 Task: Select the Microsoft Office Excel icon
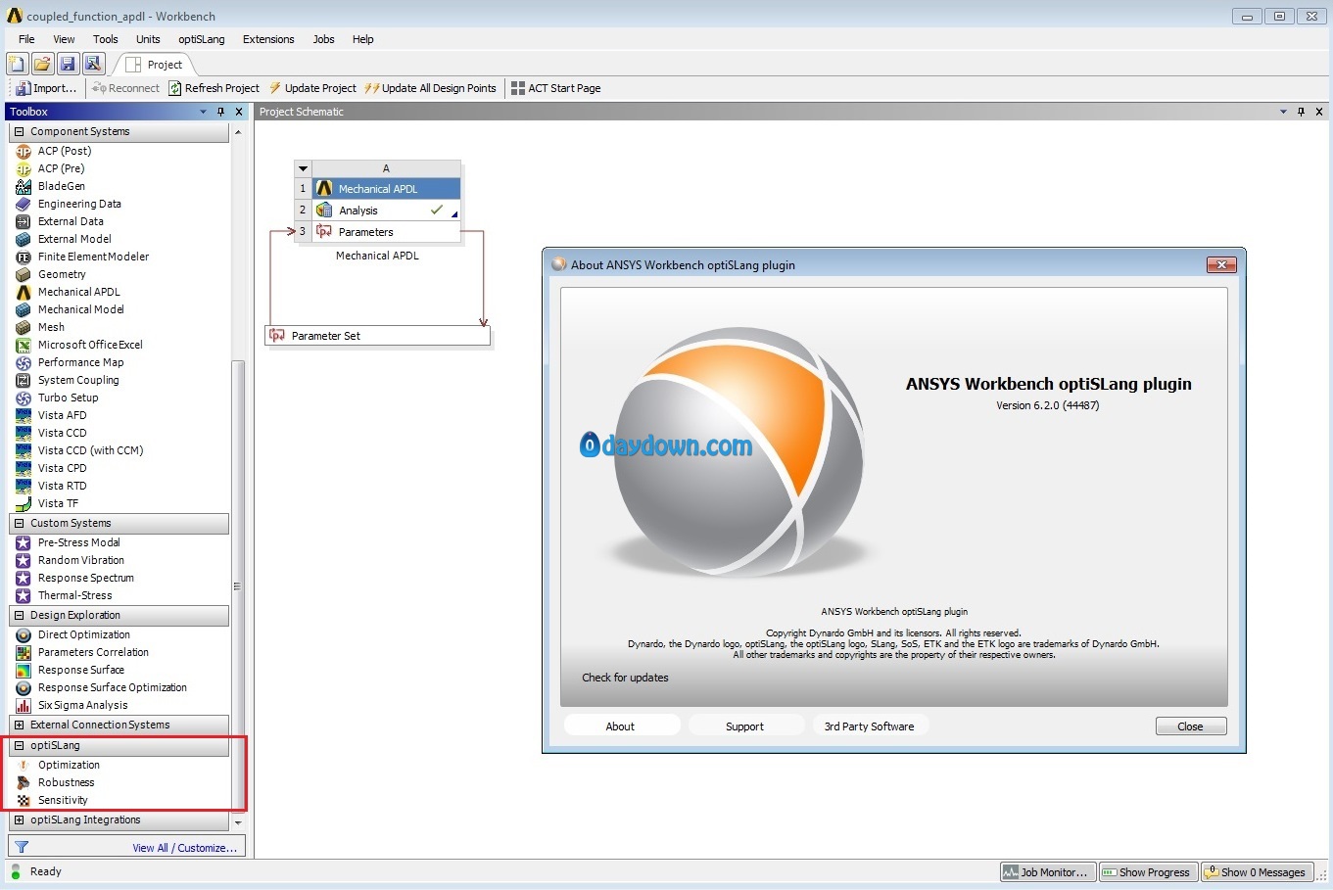pos(24,345)
